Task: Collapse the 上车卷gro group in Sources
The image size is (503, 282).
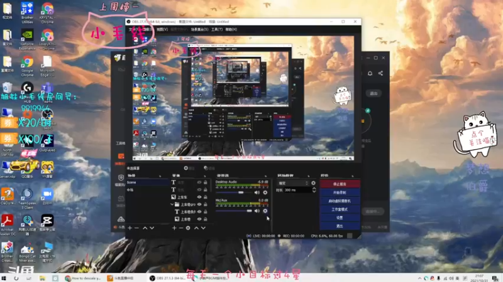Action: coord(172,204)
